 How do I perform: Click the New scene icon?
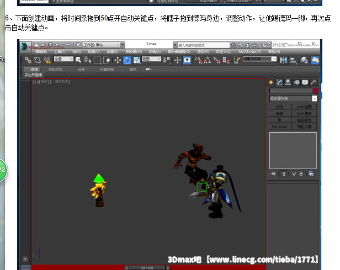(x=36, y=45)
